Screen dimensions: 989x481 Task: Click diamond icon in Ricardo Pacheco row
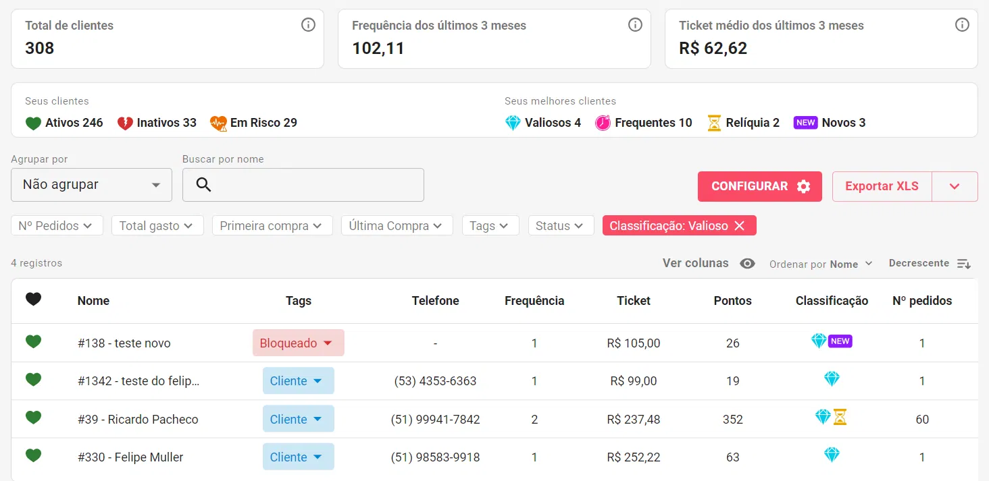coord(823,417)
